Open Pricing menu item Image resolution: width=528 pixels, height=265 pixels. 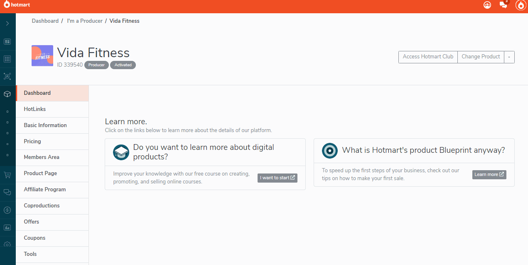(x=52, y=142)
